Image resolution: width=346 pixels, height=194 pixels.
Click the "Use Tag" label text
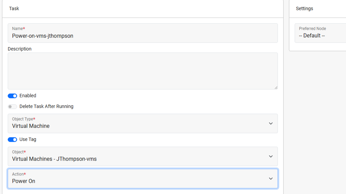pos(28,140)
